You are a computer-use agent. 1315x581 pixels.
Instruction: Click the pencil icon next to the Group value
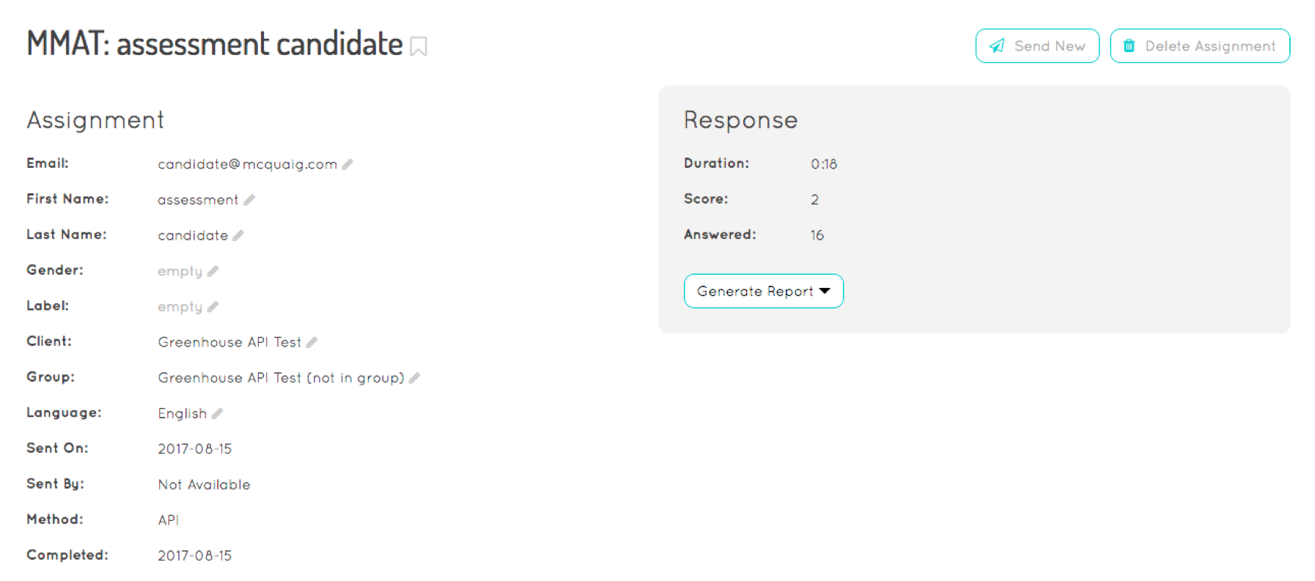coord(414,378)
